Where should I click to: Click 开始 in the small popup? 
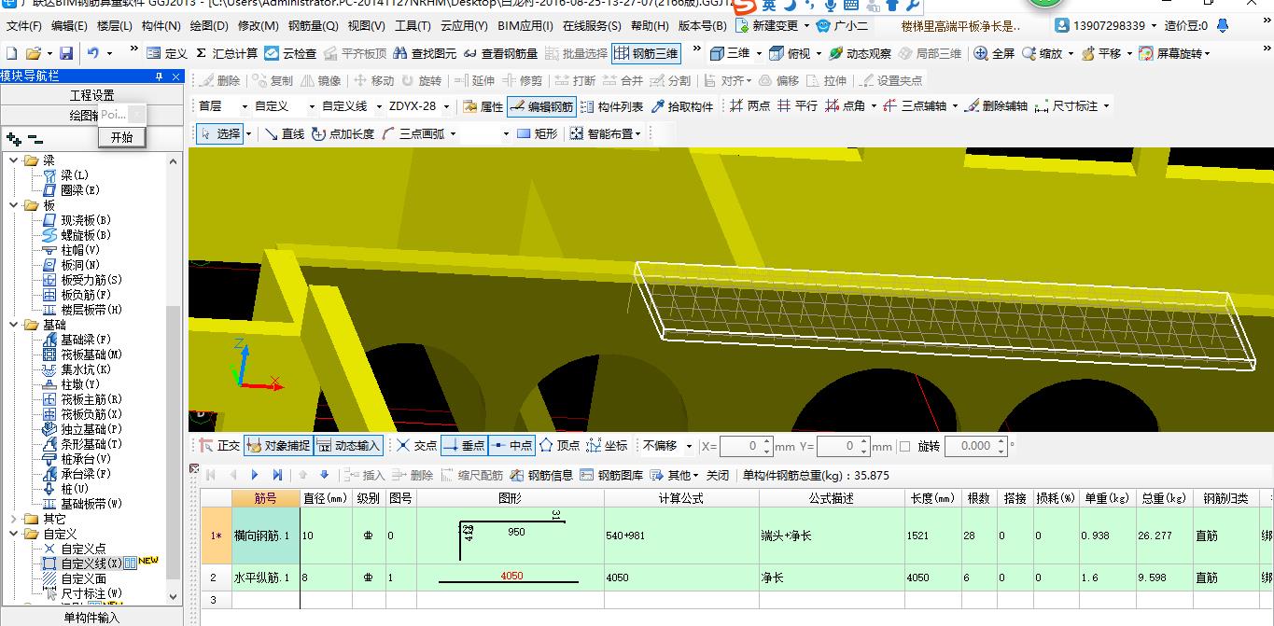click(x=122, y=137)
